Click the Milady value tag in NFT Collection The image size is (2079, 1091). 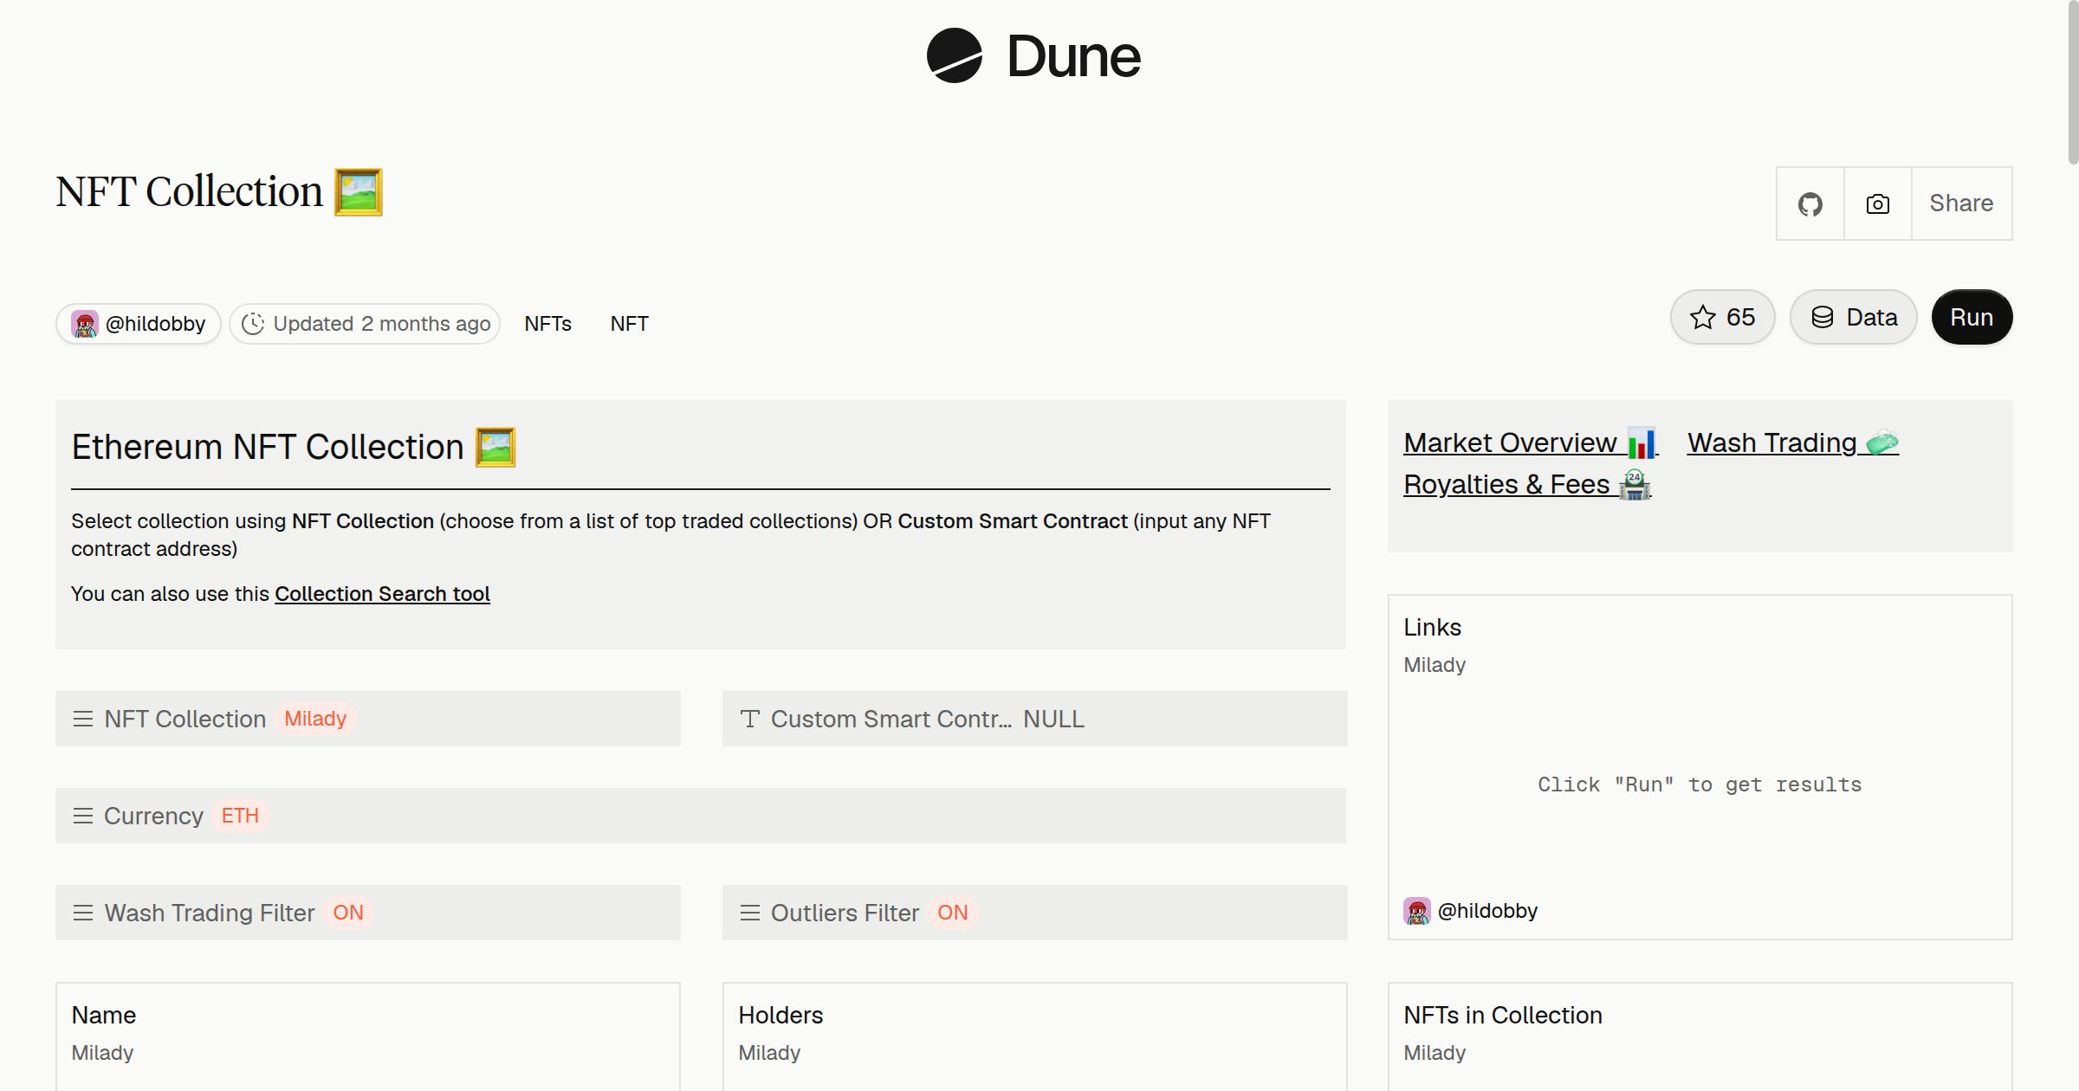(x=315, y=719)
